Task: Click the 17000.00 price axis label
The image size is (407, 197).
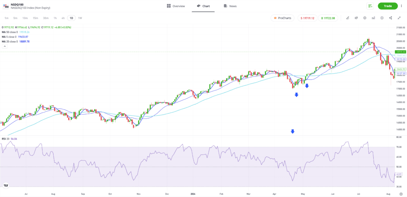Action: (x=401, y=89)
